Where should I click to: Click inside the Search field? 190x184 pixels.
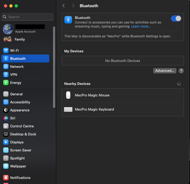(x=27, y=17)
